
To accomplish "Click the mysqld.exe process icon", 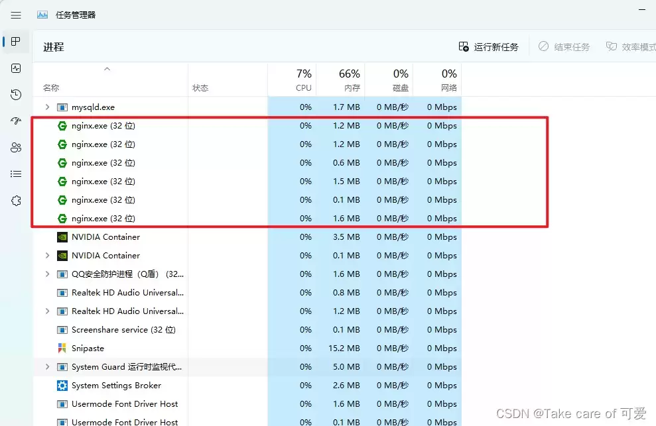I will pyautogui.click(x=62, y=107).
